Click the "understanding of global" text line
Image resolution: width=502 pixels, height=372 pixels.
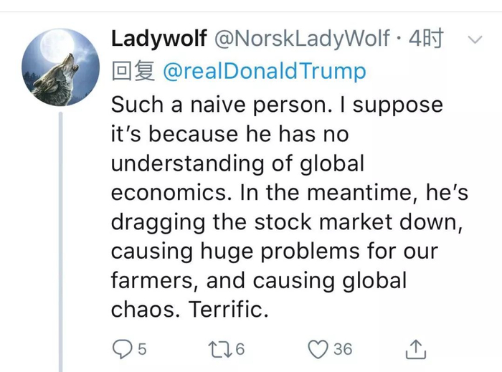pyautogui.click(x=237, y=163)
